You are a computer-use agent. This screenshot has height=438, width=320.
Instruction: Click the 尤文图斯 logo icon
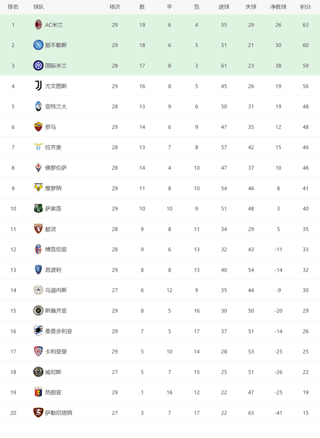[38, 86]
